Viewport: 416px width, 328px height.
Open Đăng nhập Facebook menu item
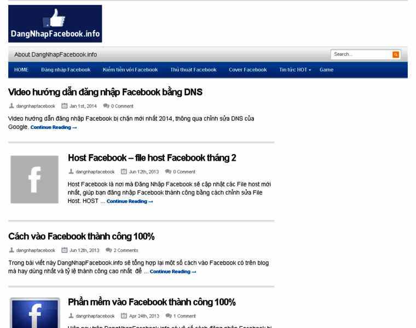pyautogui.click(x=66, y=69)
